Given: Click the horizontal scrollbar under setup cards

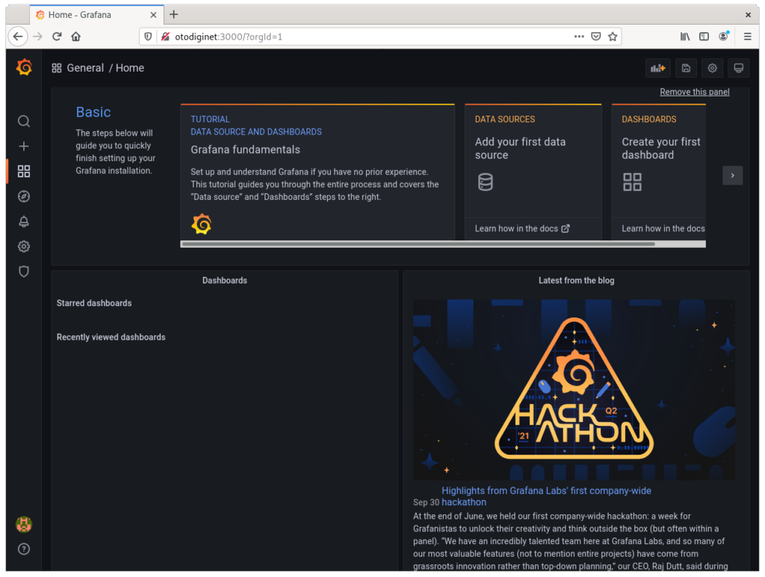Looking at the screenshot, I should pos(418,244).
